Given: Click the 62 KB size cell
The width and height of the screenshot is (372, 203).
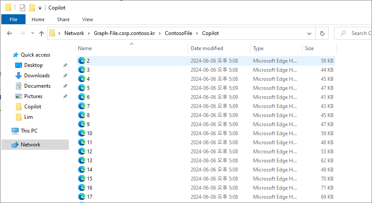Looking at the screenshot, I should coord(327,160).
